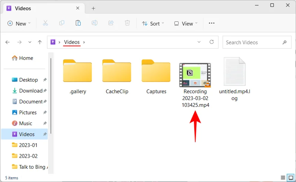Click the Paste clipboard icon
The image size is (296, 182).
[78, 23]
